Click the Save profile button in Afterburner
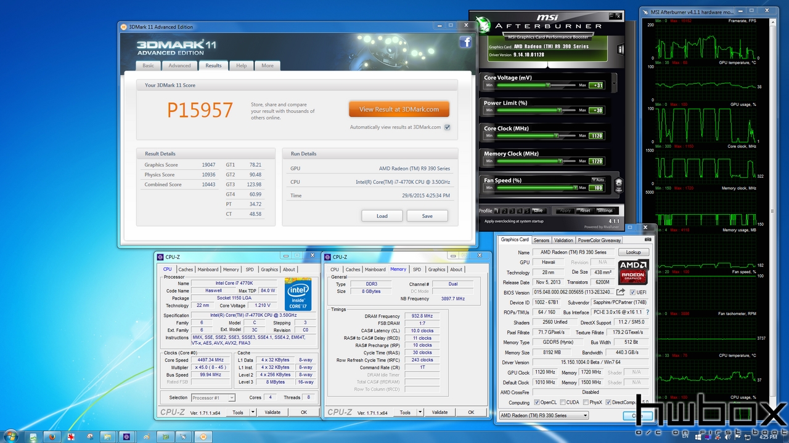 click(538, 210)
